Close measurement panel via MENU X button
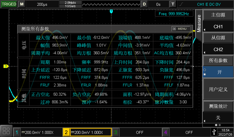Screen dimensions: 234x137 [181, 29]
